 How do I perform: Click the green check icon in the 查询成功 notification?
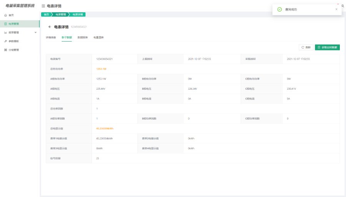point(279,9)
